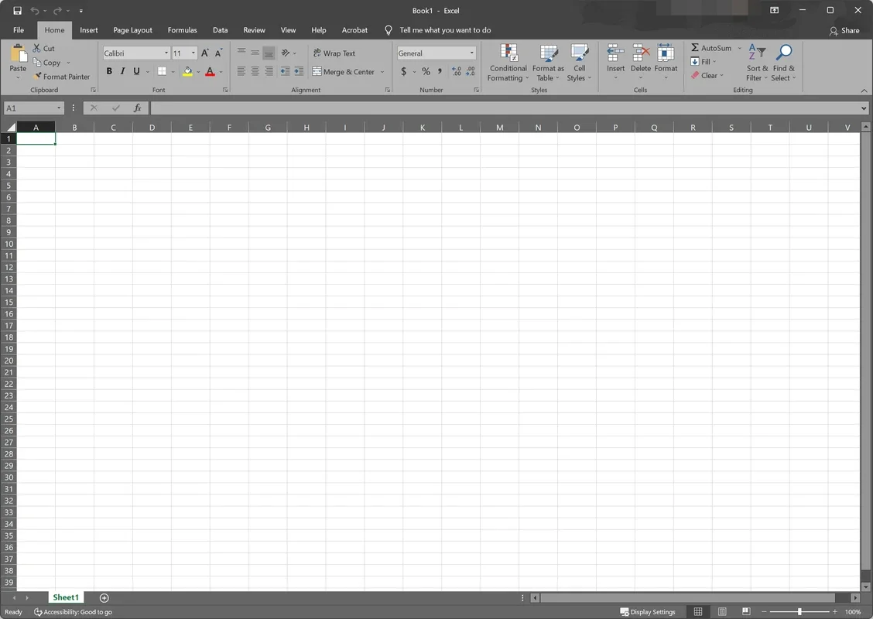Toggle bold formatting

[x=109, y=71]
